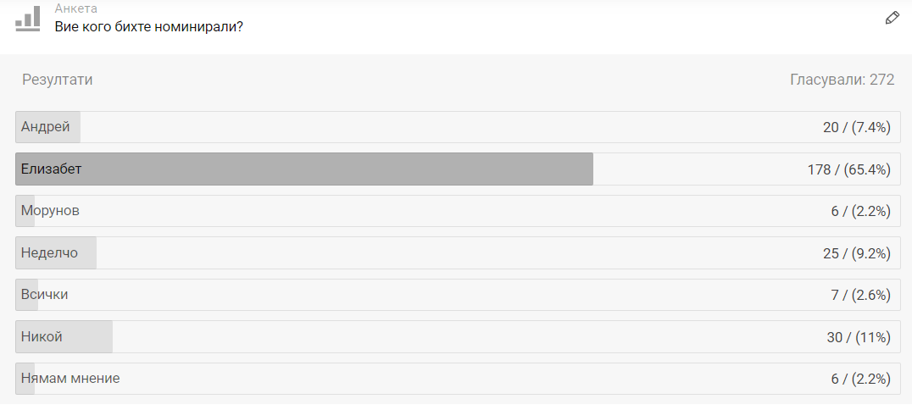Click the "20 / (7.4%)" vote count
The height and width of the screenshot is (410, 912).
(x=856, y=127)
